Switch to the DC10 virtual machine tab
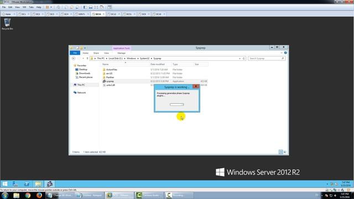This screenshot has height=199, width=354. tap(158, 14)
